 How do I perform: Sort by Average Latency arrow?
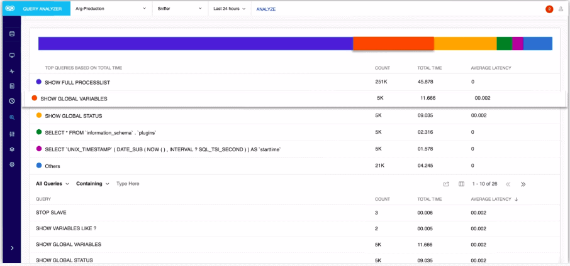tap(516, 199)
